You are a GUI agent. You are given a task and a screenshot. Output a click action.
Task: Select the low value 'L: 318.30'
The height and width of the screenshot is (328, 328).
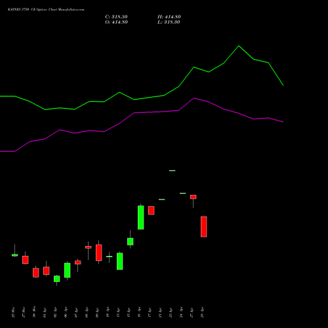point(169,22)
